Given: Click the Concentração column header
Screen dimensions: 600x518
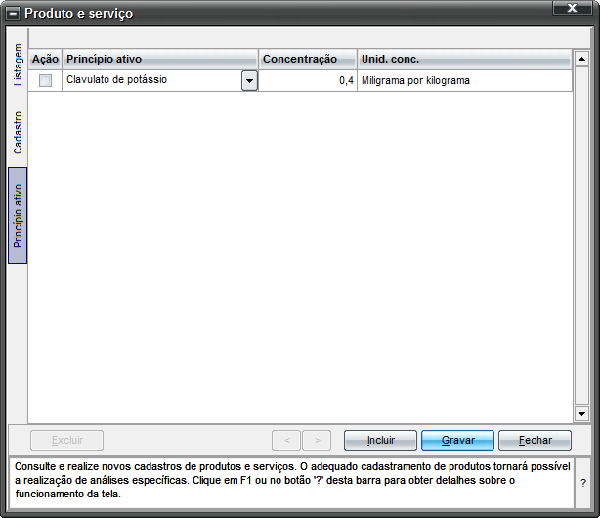Looking at the screenshot, I should click(308, 59).
